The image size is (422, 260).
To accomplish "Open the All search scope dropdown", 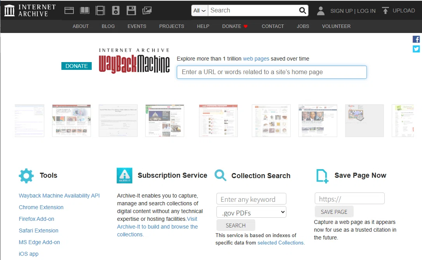I will coord(200,10).
